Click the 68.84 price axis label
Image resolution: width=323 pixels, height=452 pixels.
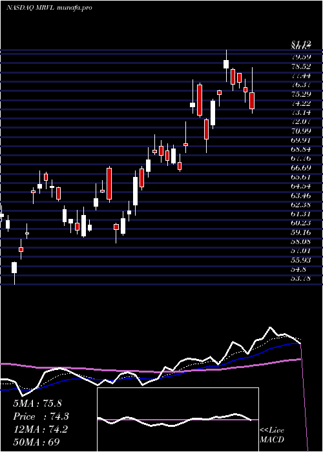pos(301,150)
